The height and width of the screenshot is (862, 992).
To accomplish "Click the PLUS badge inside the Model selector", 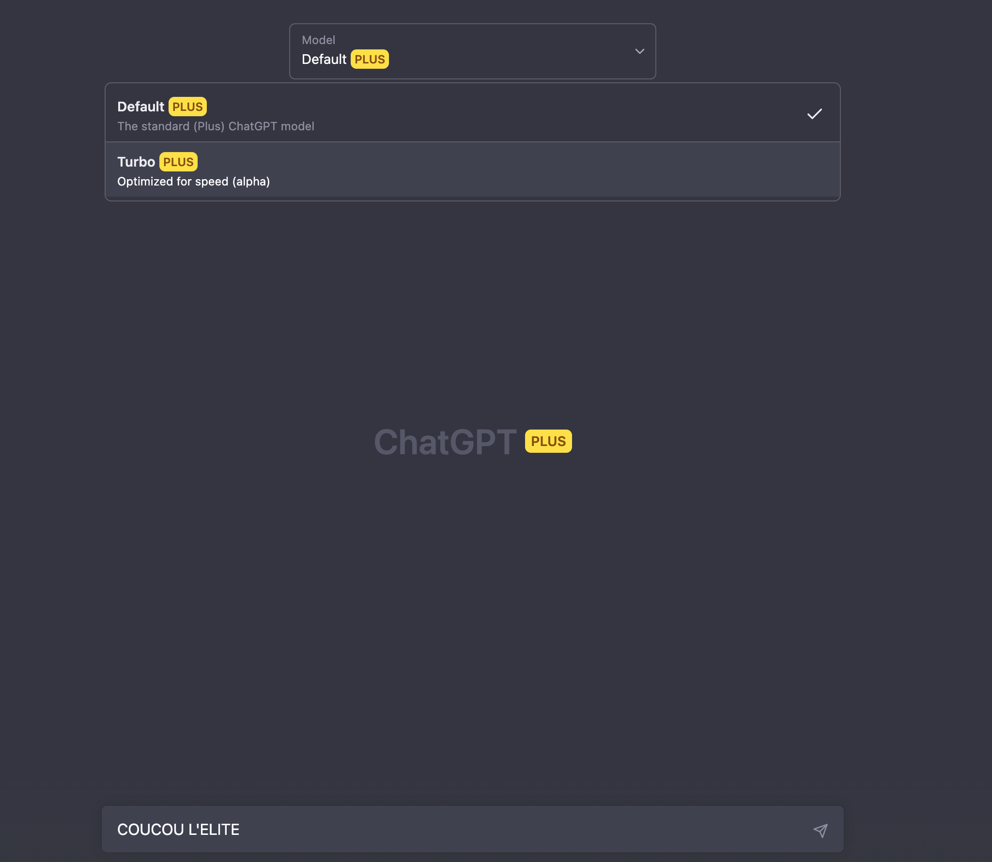I will coord(370,59).
